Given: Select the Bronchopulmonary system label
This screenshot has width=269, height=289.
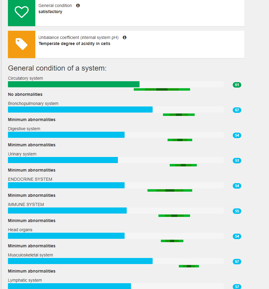Looking at the screenshot, I should (33, 103).
